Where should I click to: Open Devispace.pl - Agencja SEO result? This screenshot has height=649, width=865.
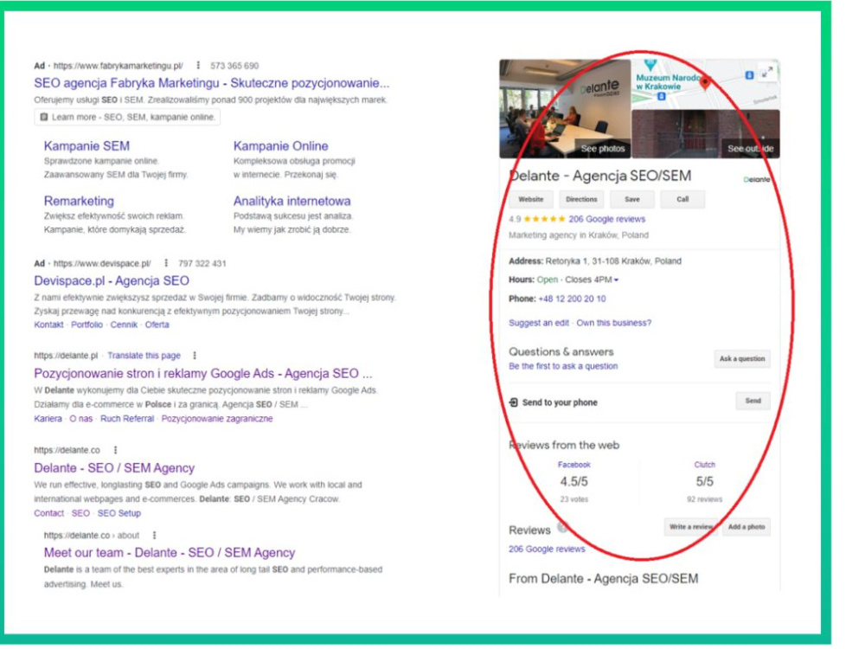112,281
